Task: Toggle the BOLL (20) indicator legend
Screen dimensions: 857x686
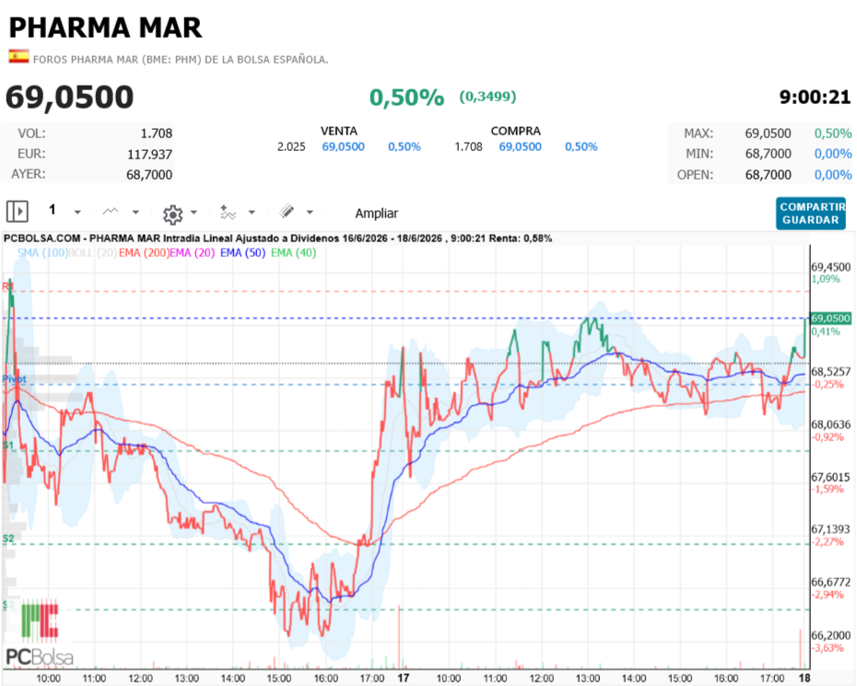Action: pos(93,253)
